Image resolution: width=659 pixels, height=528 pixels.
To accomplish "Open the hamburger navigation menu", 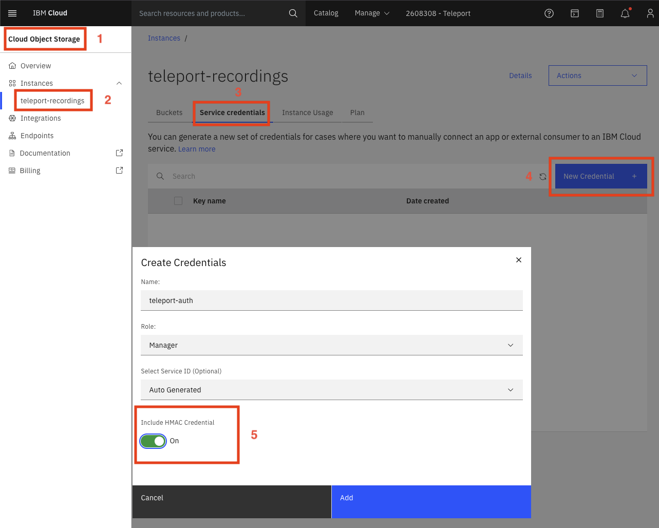I will tap(12, 13).
